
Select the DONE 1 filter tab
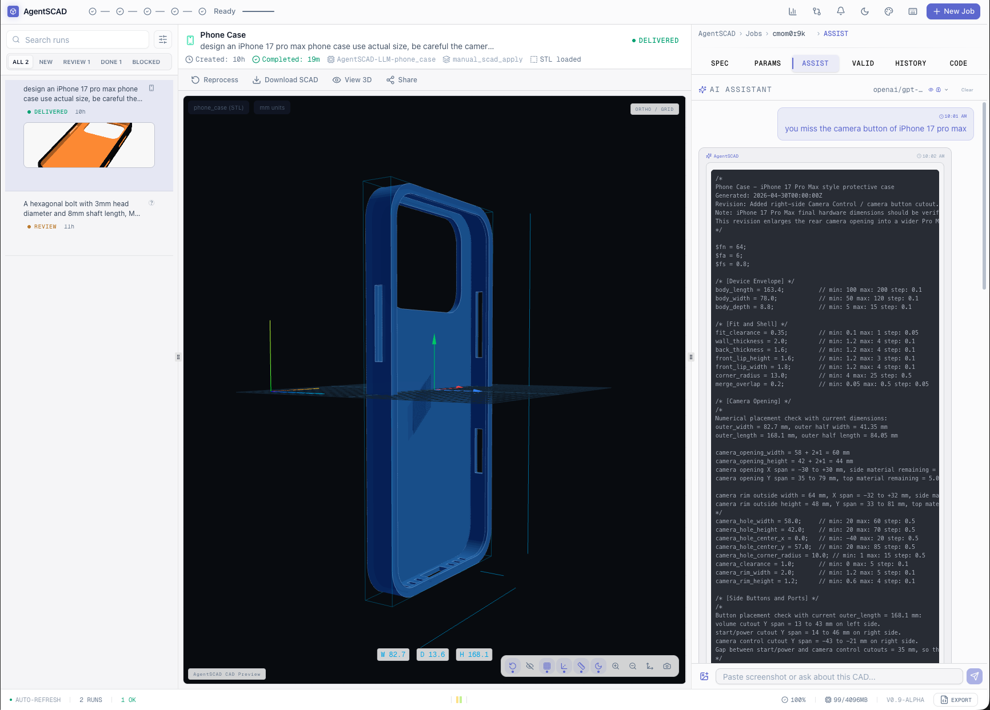pyautogui.click(x=111, y=62)
